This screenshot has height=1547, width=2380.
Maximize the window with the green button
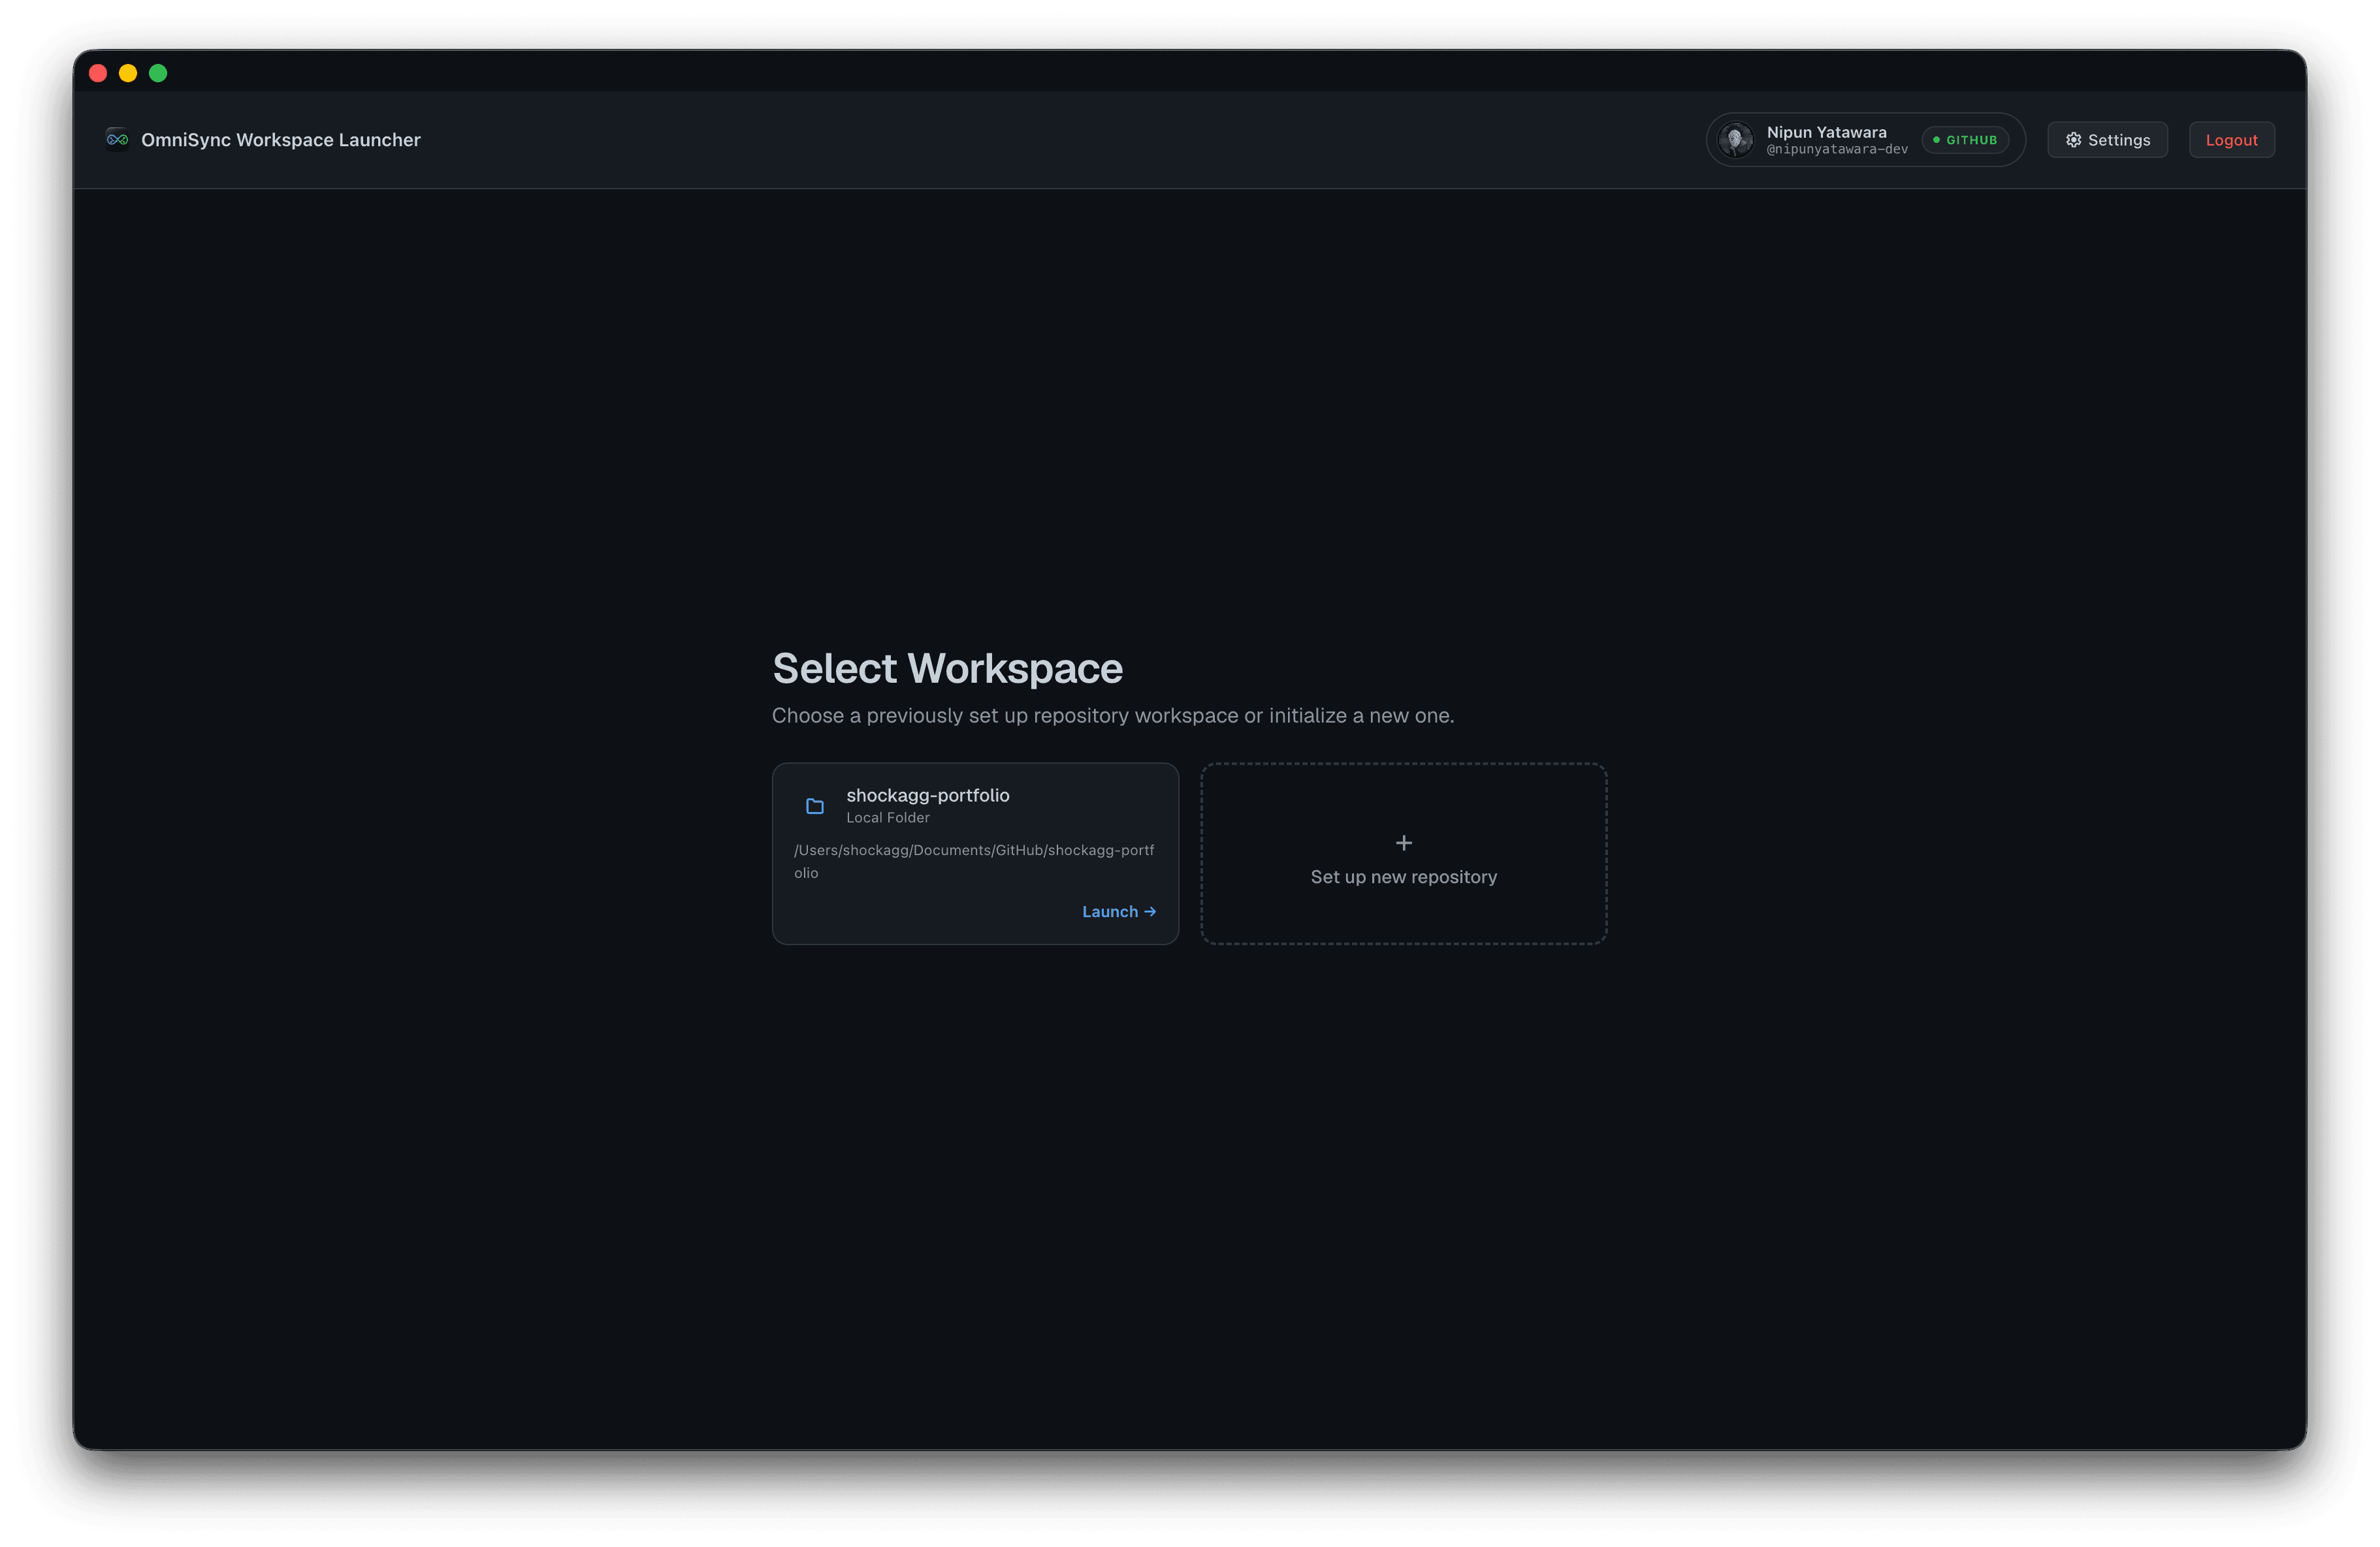pos(158,73)
